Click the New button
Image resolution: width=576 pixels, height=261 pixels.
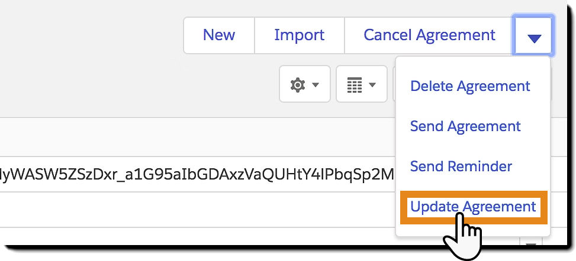point(219,35)
